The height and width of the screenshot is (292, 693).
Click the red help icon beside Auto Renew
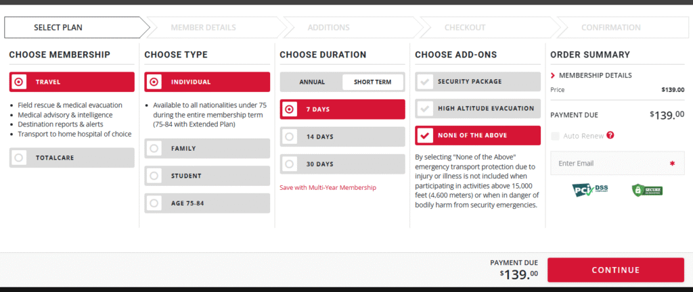pyautogui.click(x=610, y=135)
